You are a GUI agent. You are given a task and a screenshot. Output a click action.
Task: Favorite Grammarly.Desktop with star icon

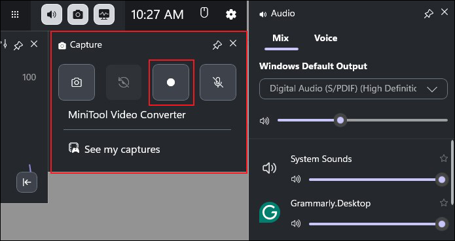click(444, 202)
